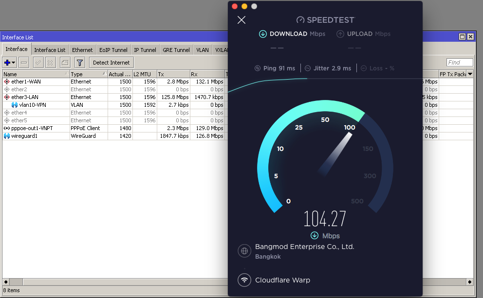Screen dimensions: 483x298
Task: Switch to the Interface List tab
Action: coord(50,50)
